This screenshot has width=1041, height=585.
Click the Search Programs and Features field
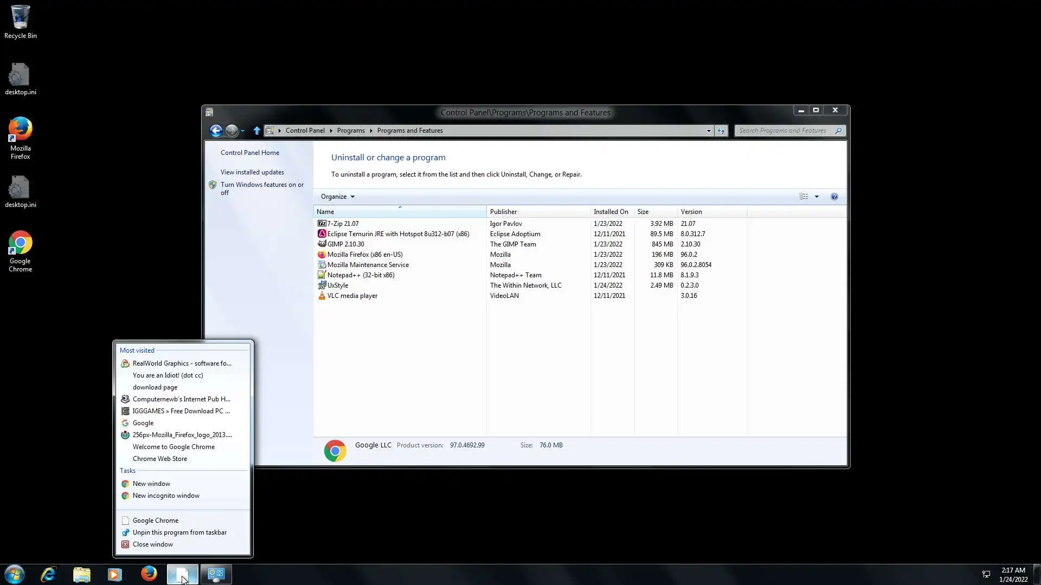(x=783, y=131)
